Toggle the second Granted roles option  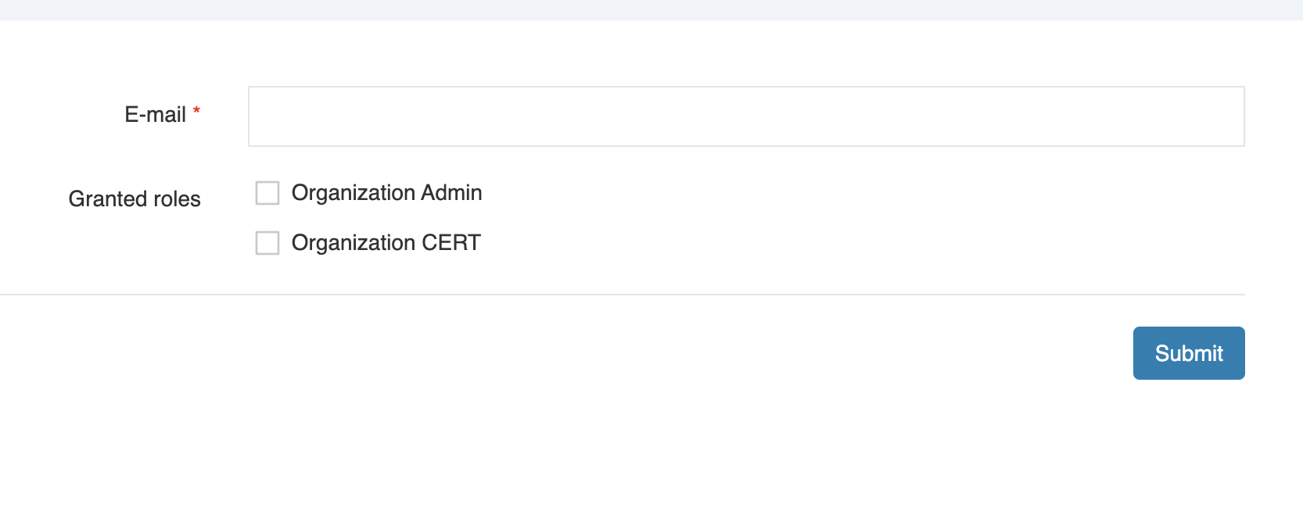pyautogui.click(x=267, y=243)
